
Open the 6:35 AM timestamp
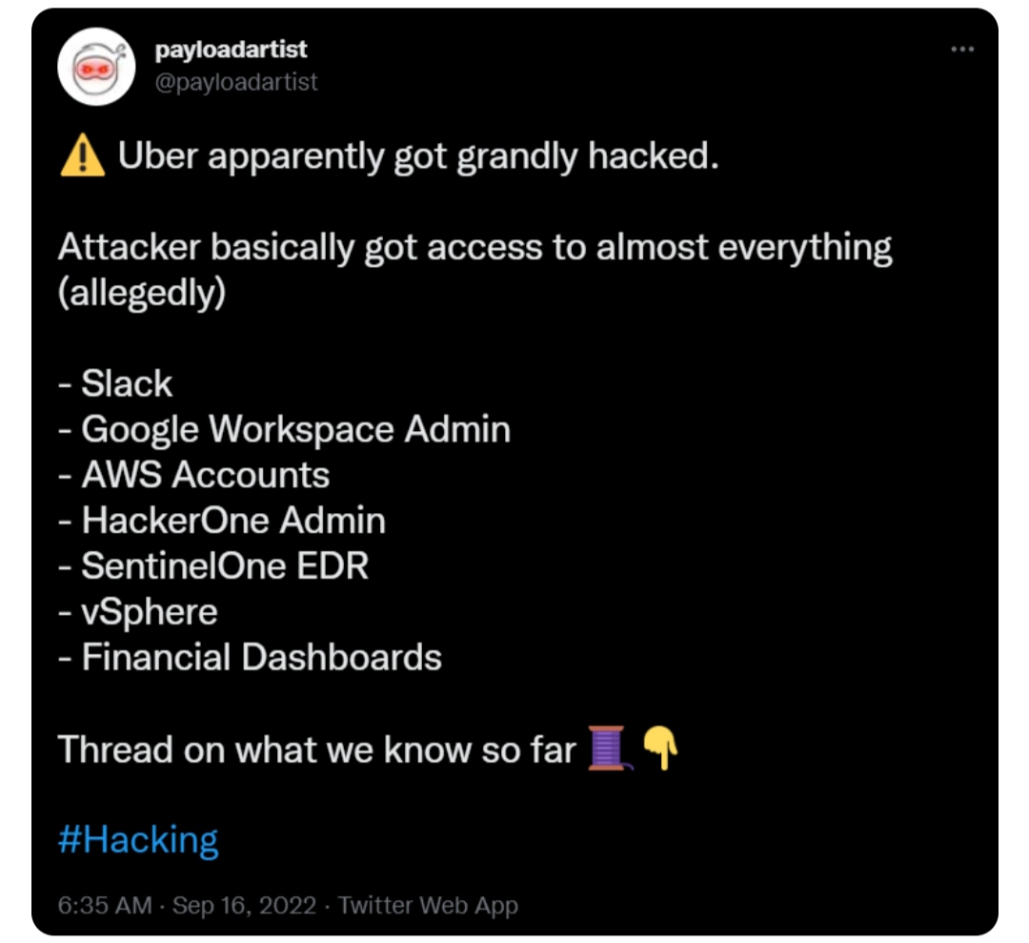click(105, 905)
